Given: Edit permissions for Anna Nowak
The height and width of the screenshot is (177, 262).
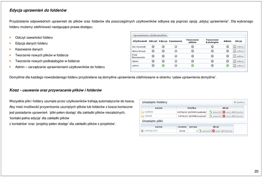Looking at the screenshot, I should point(239,51).
